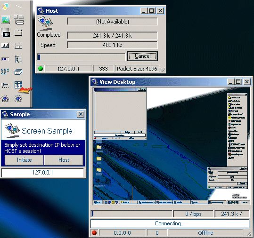Click the Offline status panel
254x238 pixels.
coord(205,233)
